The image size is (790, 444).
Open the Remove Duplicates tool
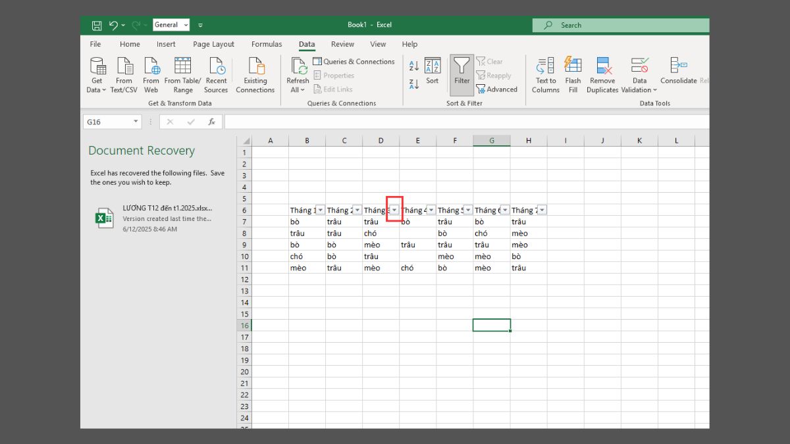pos(602,74)
